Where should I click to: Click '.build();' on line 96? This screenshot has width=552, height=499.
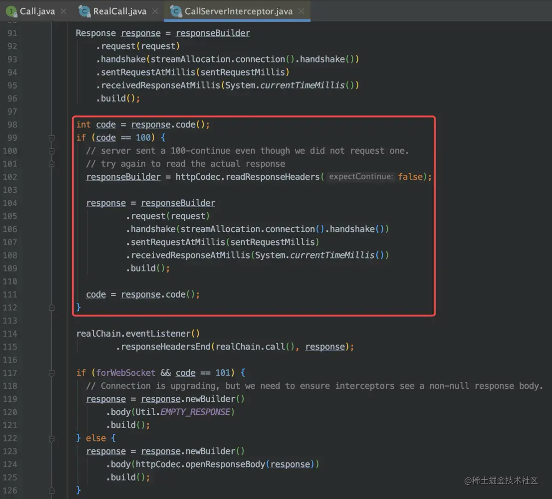coord(118,98)
